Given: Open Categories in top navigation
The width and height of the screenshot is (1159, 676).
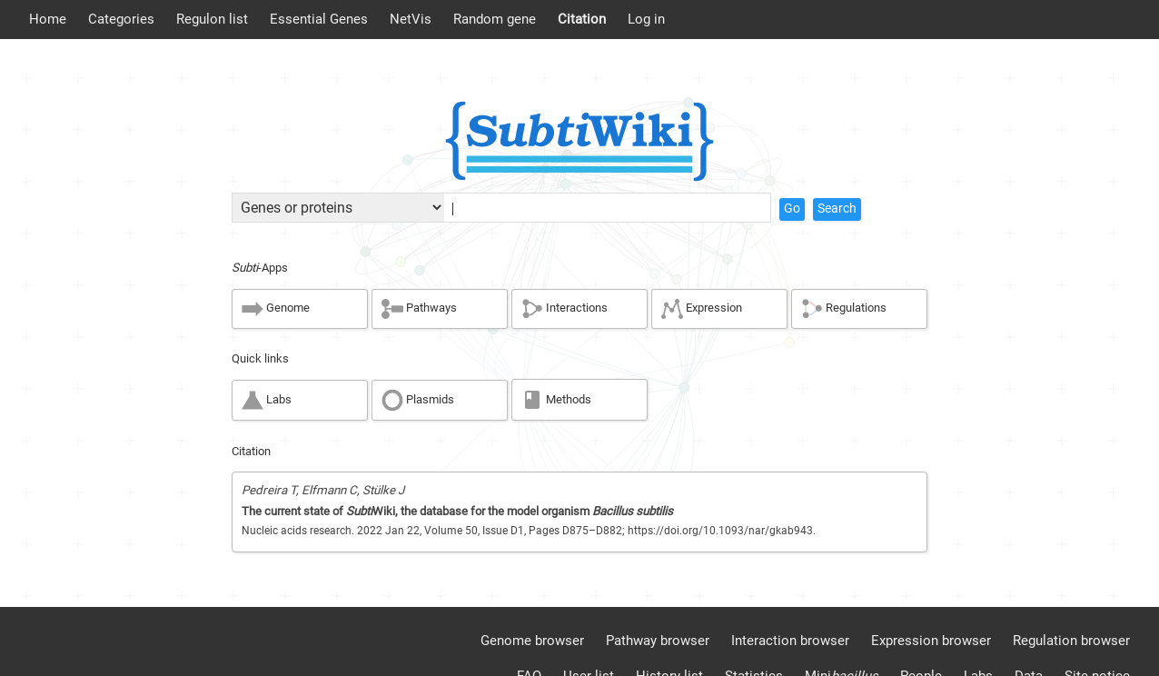Looking at the screenshot, I should point(121,19).
